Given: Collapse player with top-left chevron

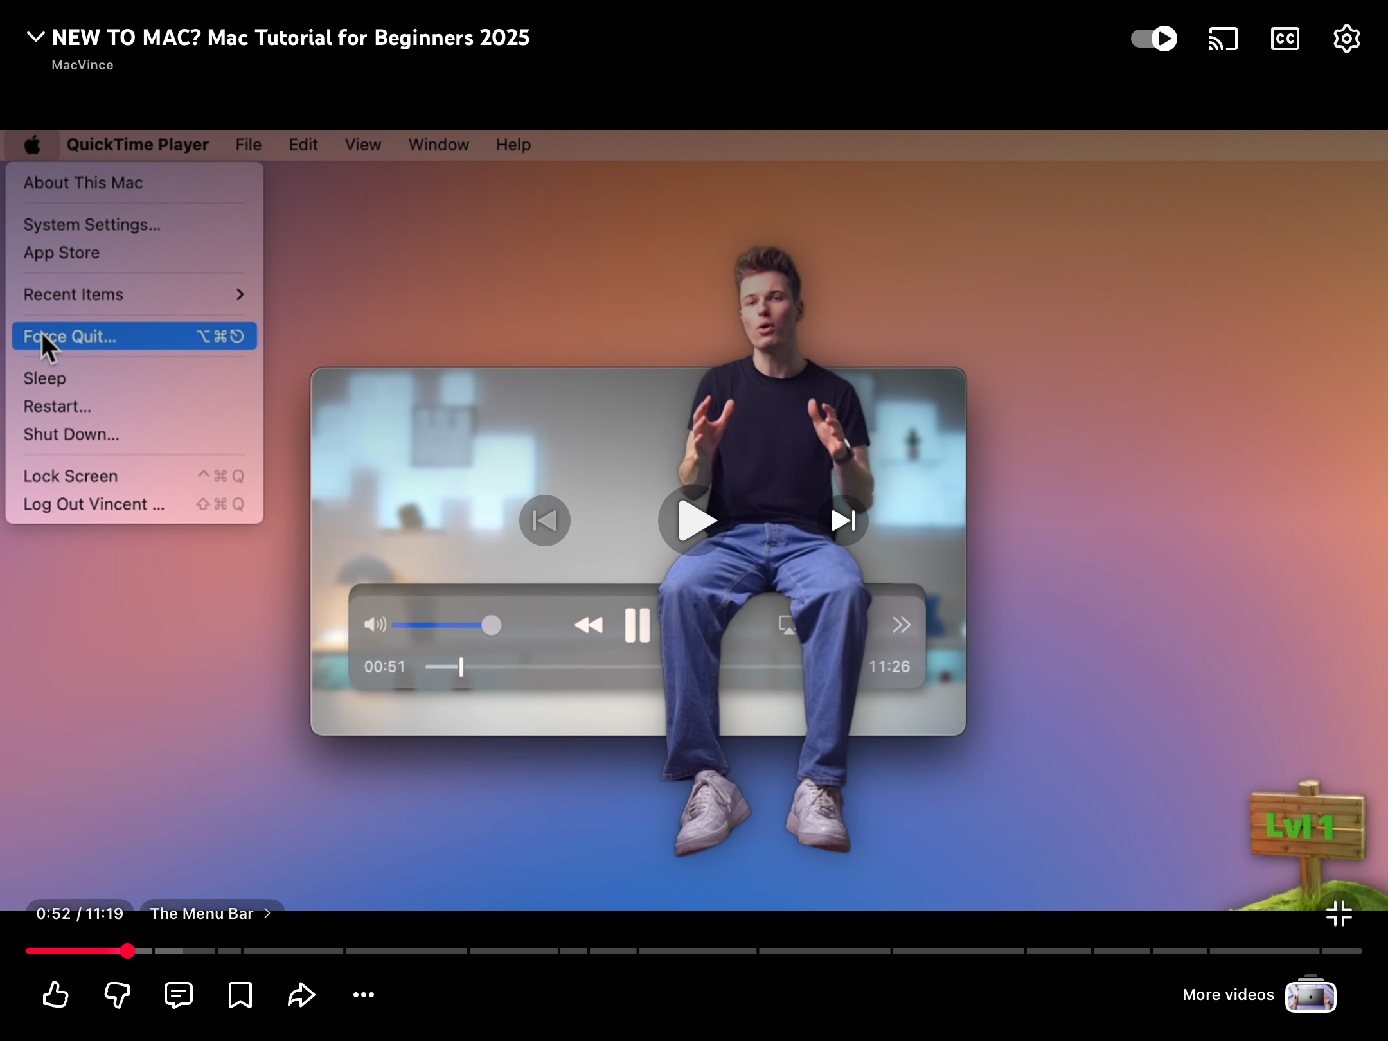Looking at the screenshot, I should [36, 37].
